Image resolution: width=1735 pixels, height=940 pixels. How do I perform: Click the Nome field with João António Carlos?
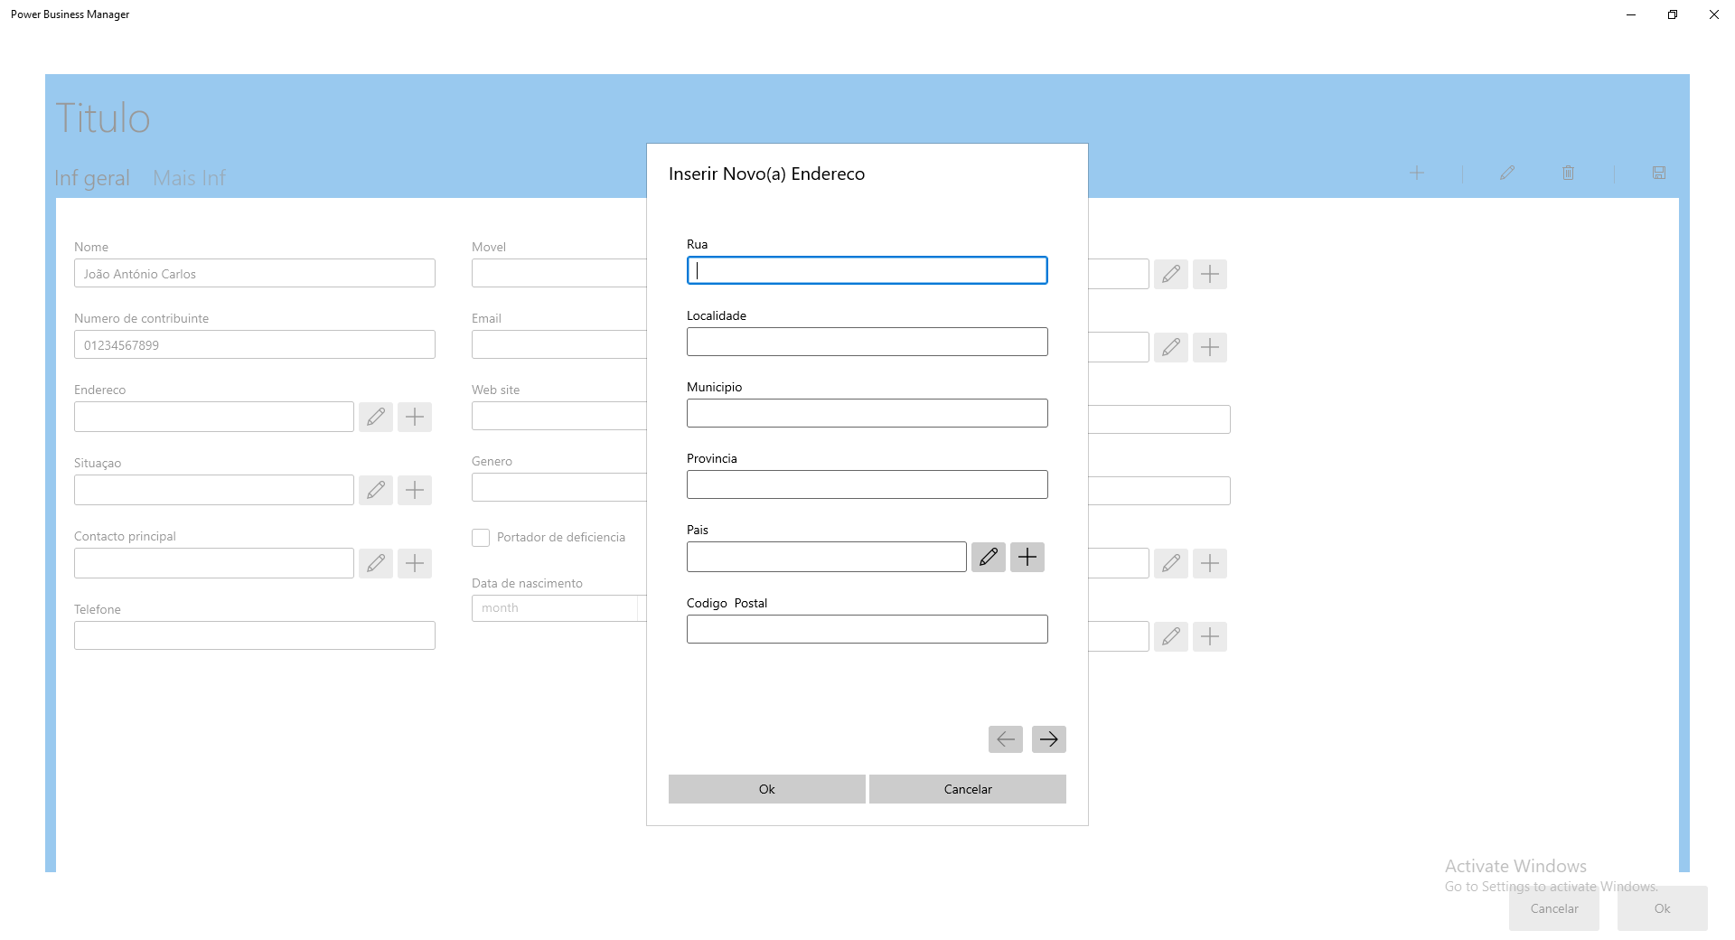(255, 273)
